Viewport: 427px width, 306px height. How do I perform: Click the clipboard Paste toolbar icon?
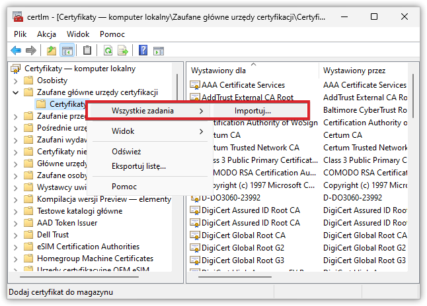coord(87,51)
